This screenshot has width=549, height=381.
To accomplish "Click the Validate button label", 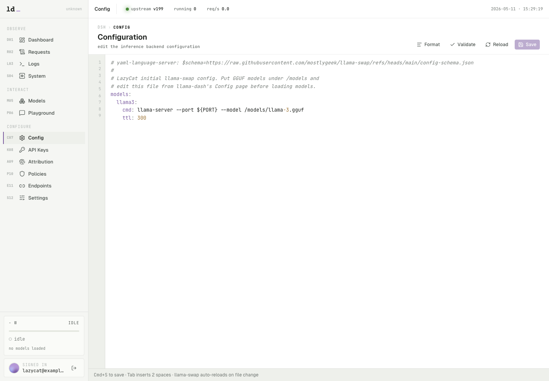I will (466, 45).
